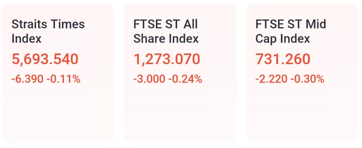Click the -0.24% percentage change

pyautogui.click(x=185, y=79)
